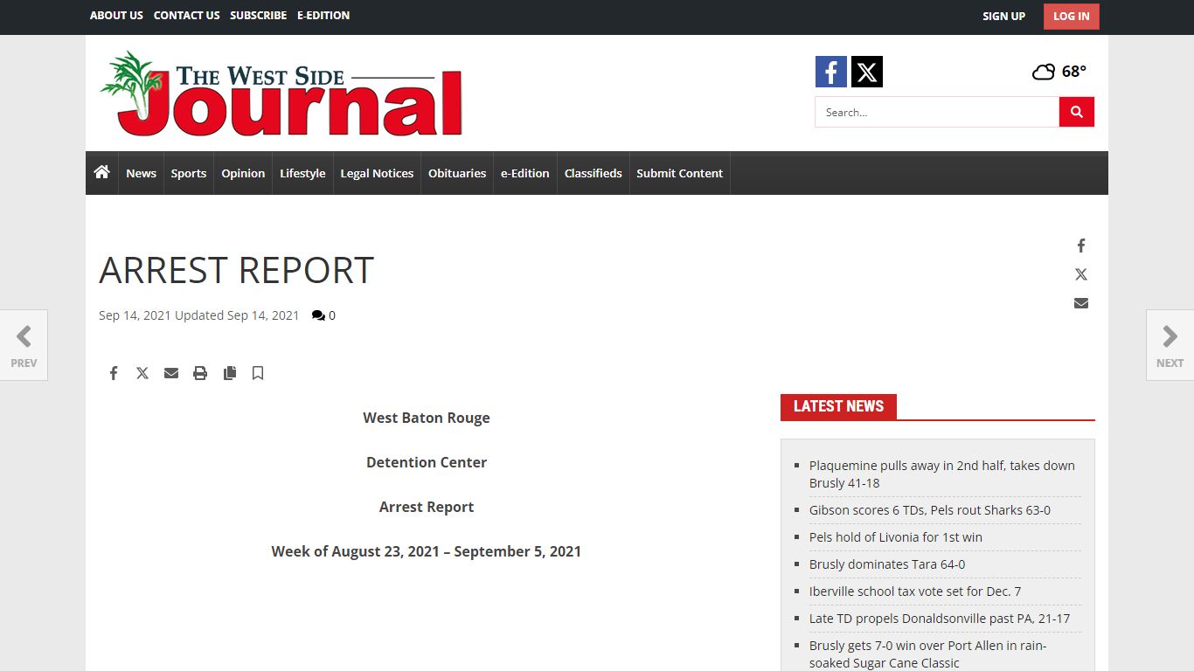Focus the Search input field
This screenshot has width=1194, height=671.
click(x=937, y=112)
